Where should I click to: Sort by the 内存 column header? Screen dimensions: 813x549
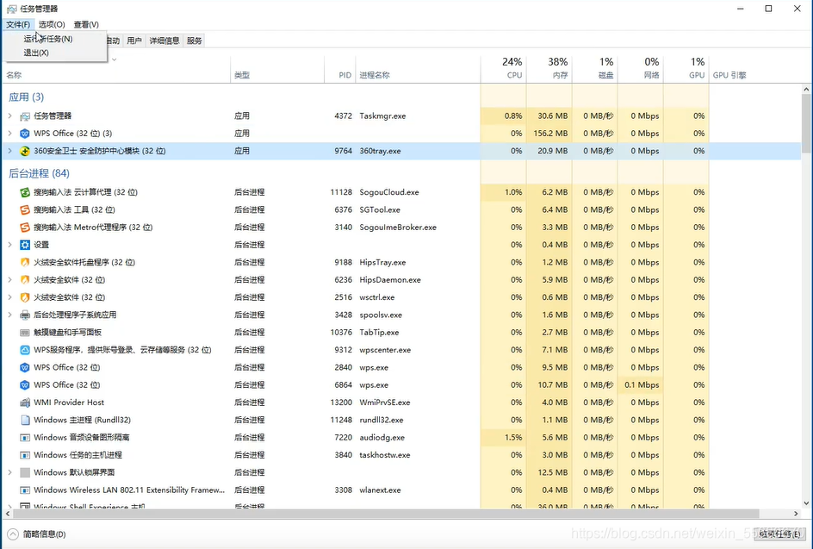point(549,68)
